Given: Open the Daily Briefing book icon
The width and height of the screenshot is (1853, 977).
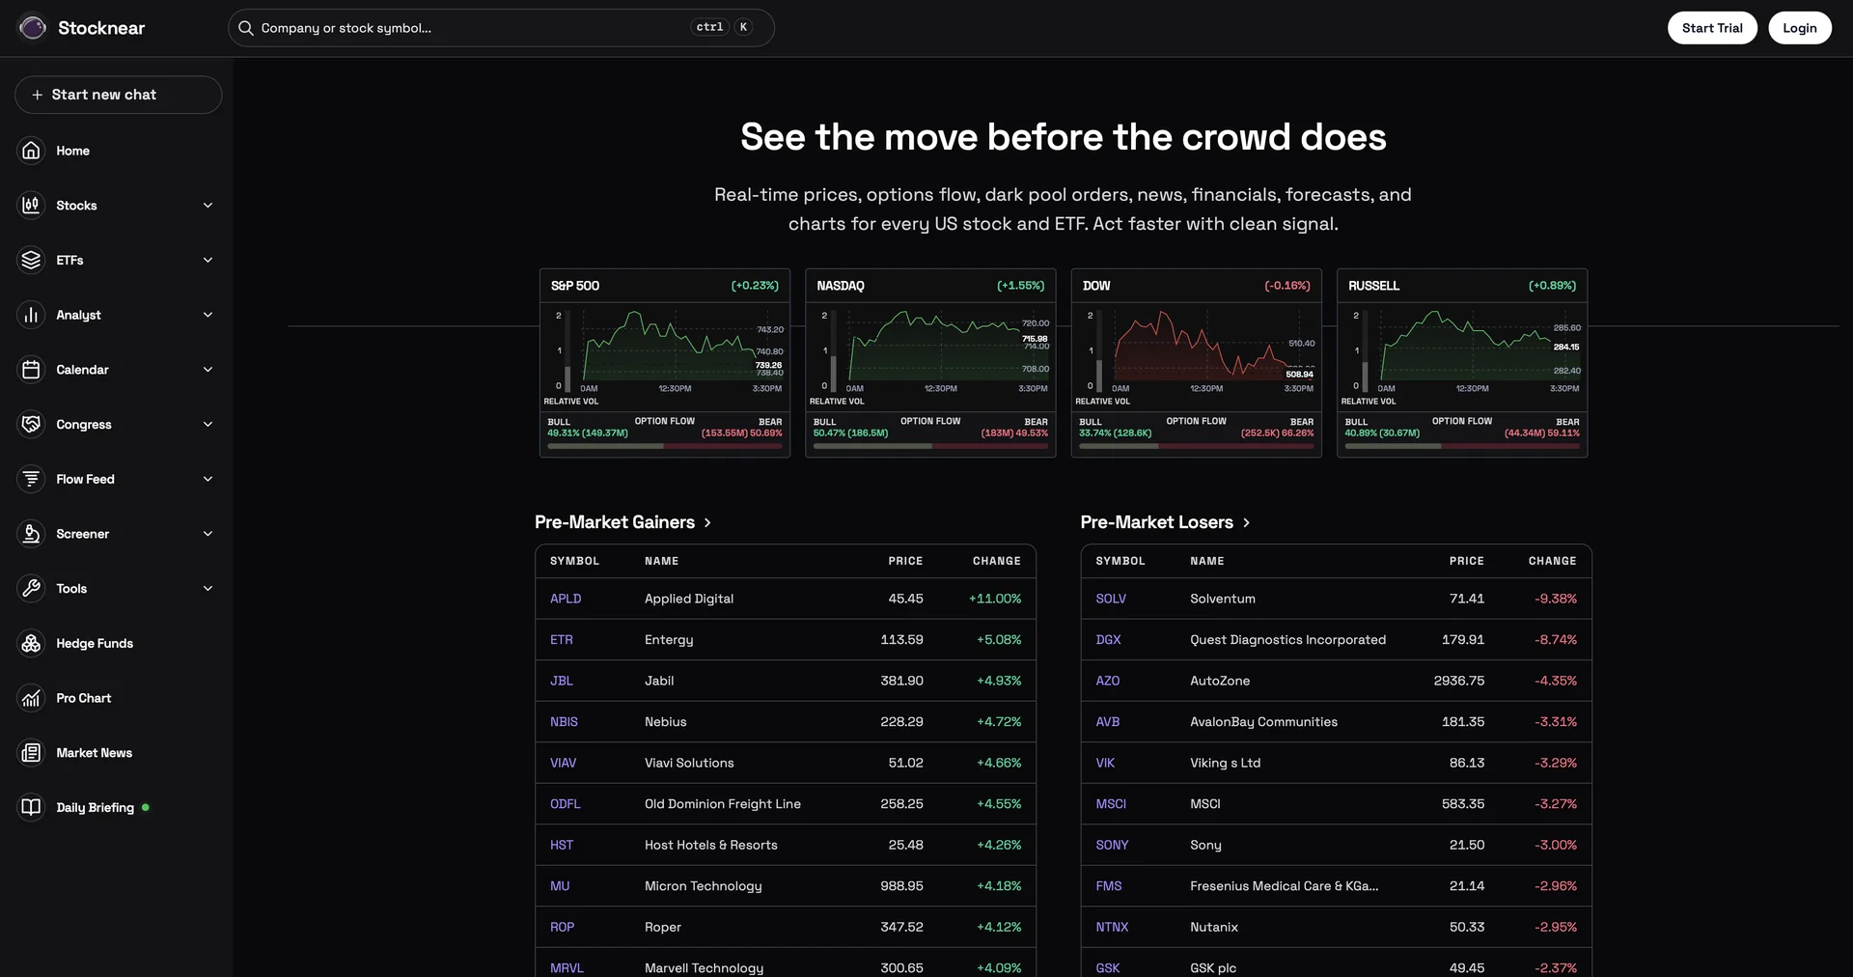Looking at the screenshot, I should tap(32, 807).
